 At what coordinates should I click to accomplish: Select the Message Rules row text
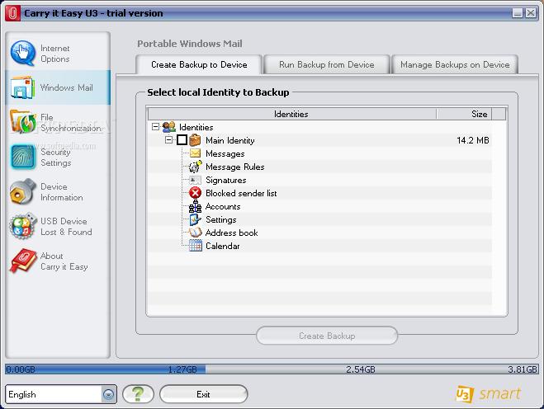235,167
